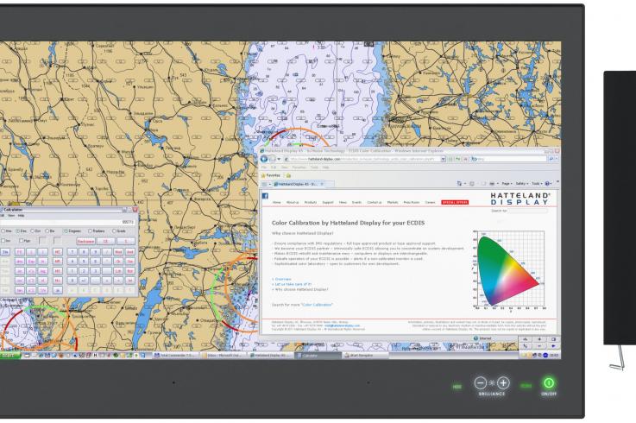Viewport: 636px width, 423px height.
Task: Click the Facebook icon on Hatteland page
Action: (265, 196)
